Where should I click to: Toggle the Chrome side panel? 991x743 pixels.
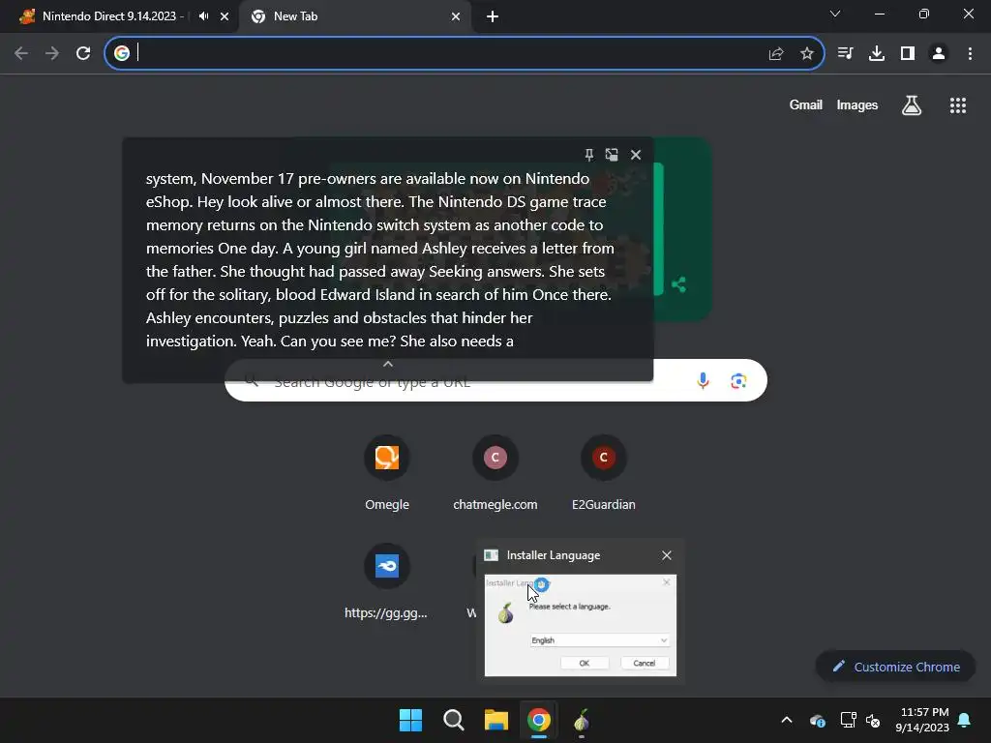tap(908, 53)
